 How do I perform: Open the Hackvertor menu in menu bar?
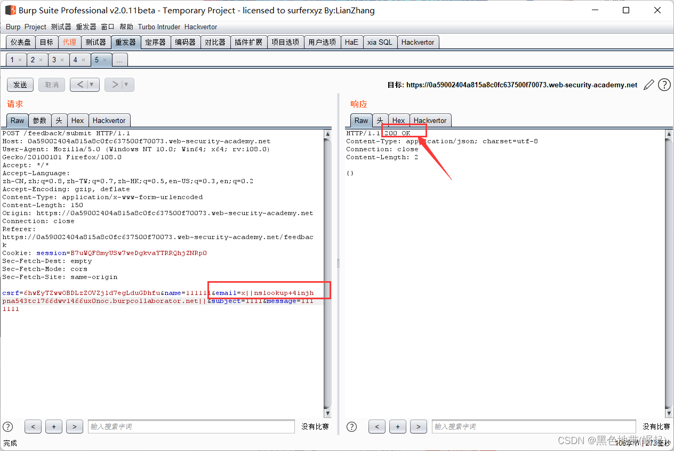coord(200,27)
